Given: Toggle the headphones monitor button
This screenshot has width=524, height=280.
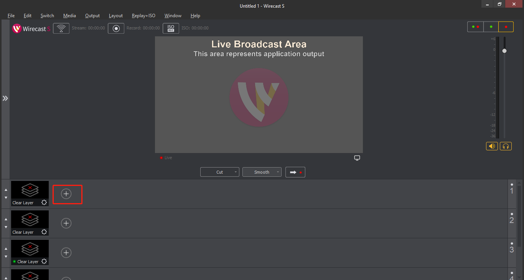Looking at the screenshot, I should [x=506, y=146].
